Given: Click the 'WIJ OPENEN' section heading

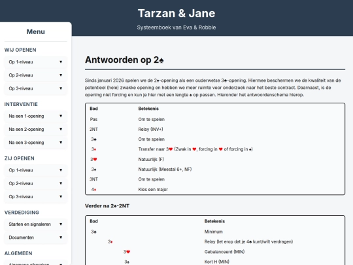Looking at the screenshot, I should (20, 50).
